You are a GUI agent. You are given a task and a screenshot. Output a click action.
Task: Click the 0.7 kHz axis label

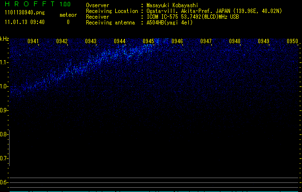(x=4, y=158)
